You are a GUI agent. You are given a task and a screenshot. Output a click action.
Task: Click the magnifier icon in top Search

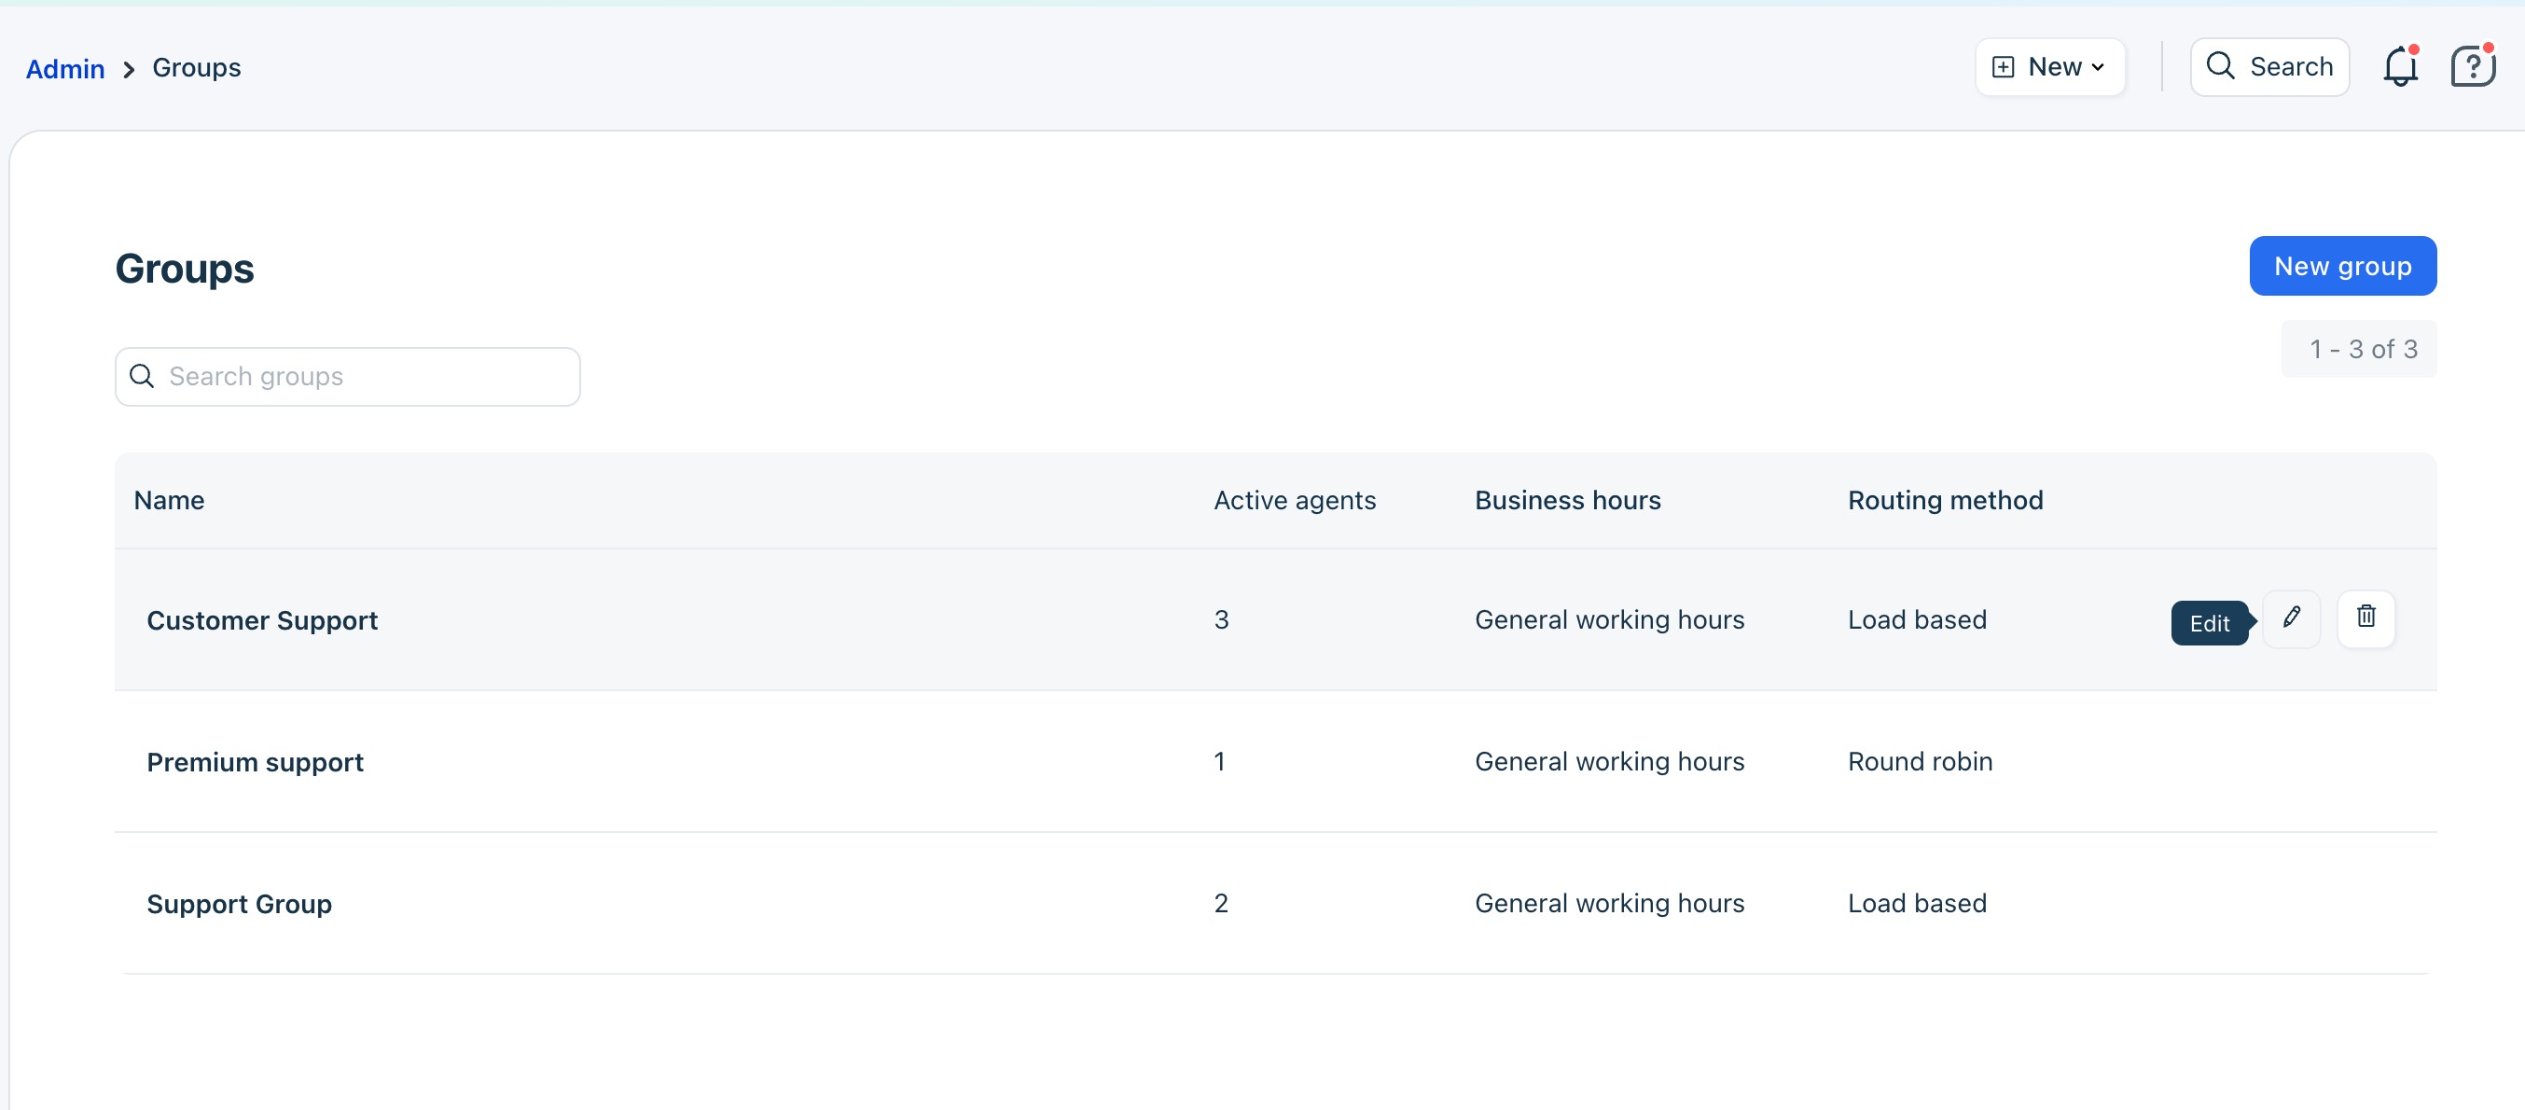pyautogui.click(x=2219, y=66)
